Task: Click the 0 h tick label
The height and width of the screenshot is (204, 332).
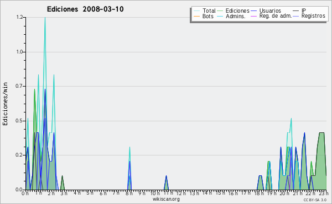Action: [x=25, y=193]
